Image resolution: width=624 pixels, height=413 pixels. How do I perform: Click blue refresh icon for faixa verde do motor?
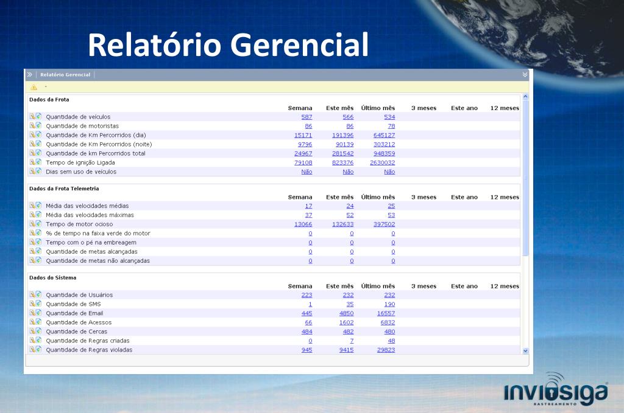click(38, 233)
